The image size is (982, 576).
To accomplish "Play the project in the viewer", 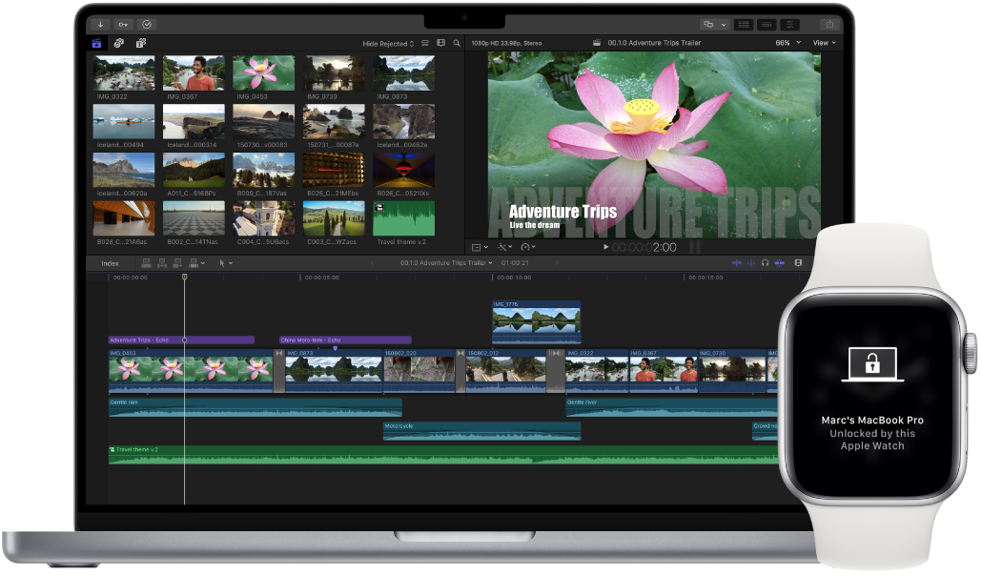I will 605,246.
